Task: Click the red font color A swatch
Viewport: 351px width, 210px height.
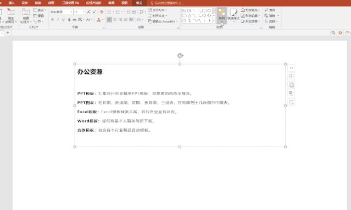Action: click(98, 20)
